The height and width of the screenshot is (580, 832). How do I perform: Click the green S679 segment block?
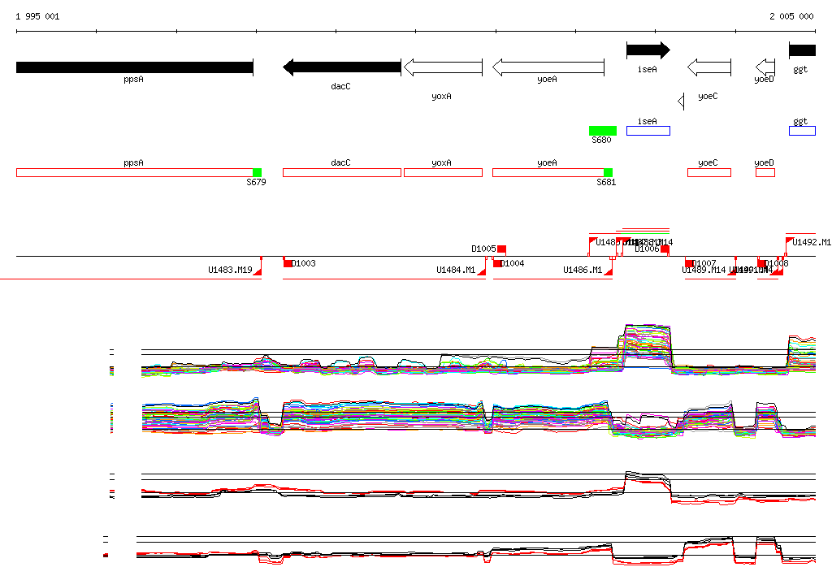(258, 172)
